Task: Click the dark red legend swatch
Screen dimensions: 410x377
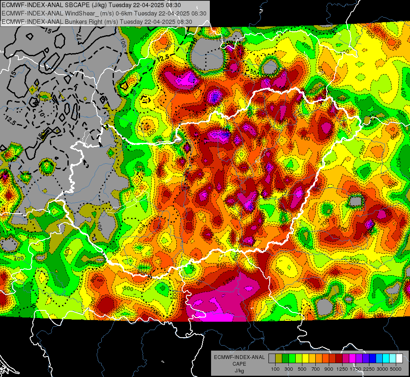Action: coord(339,358)
